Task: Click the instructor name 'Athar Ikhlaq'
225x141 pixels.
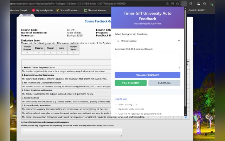Action: pos(74,33)
